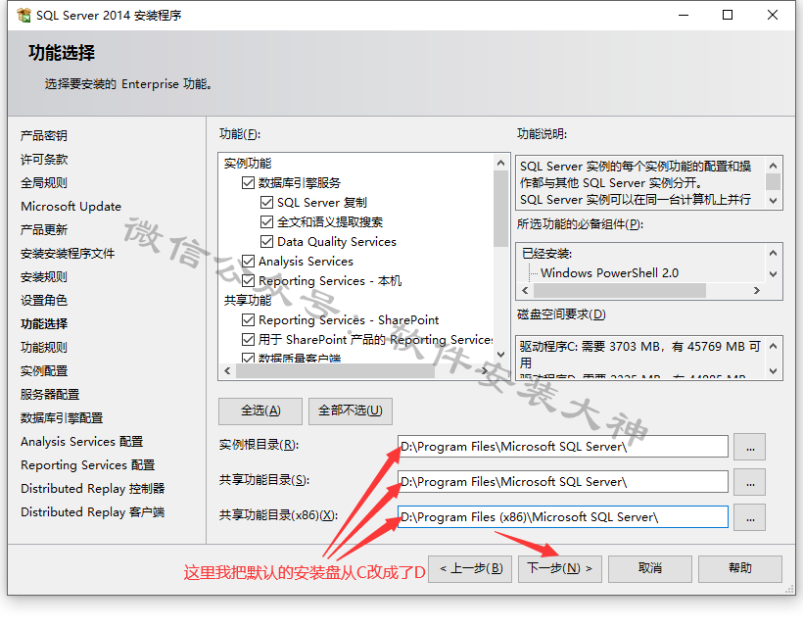Select 产品更新 step in the sidebar
The width and height of the screenshot is (803, 628).
point(44,230)
